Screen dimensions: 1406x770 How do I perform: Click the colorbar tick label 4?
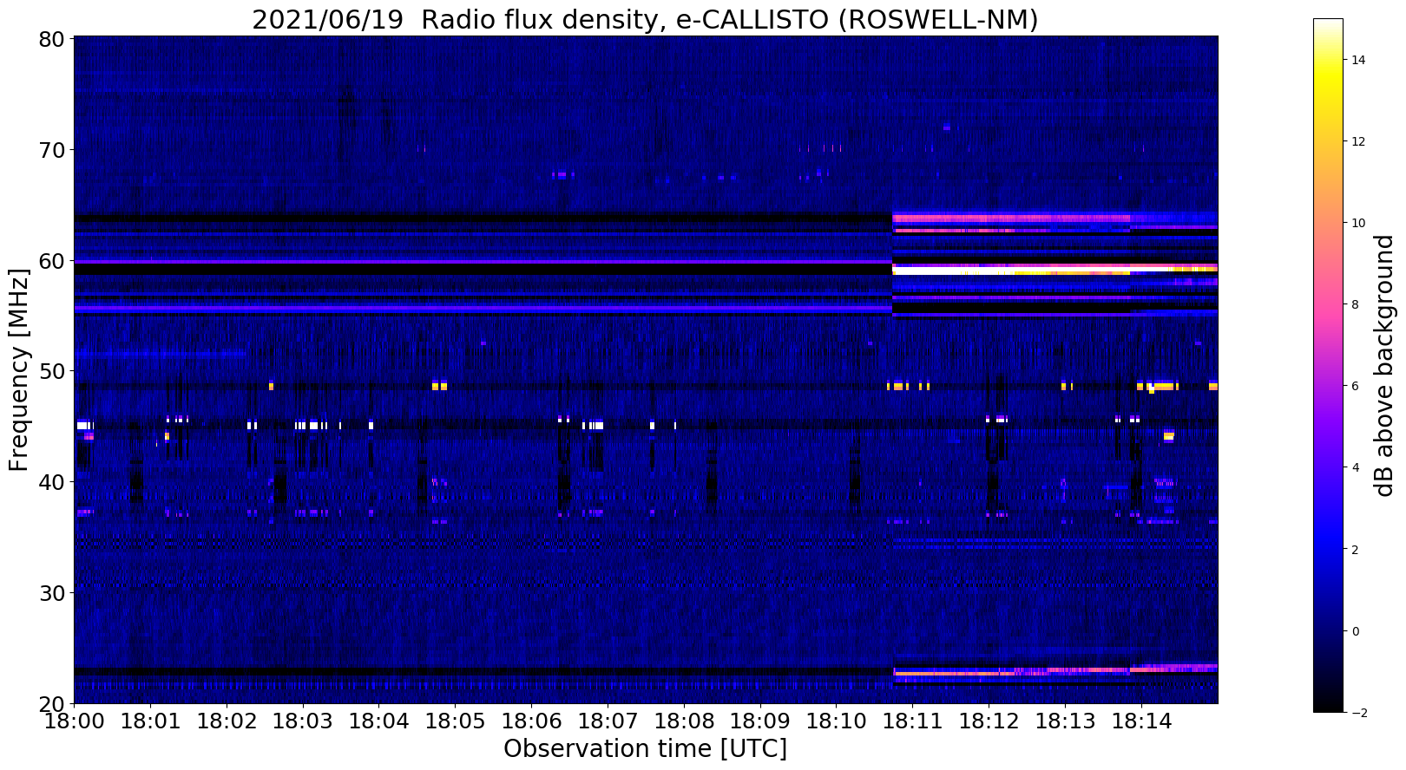pos(1356,467)
